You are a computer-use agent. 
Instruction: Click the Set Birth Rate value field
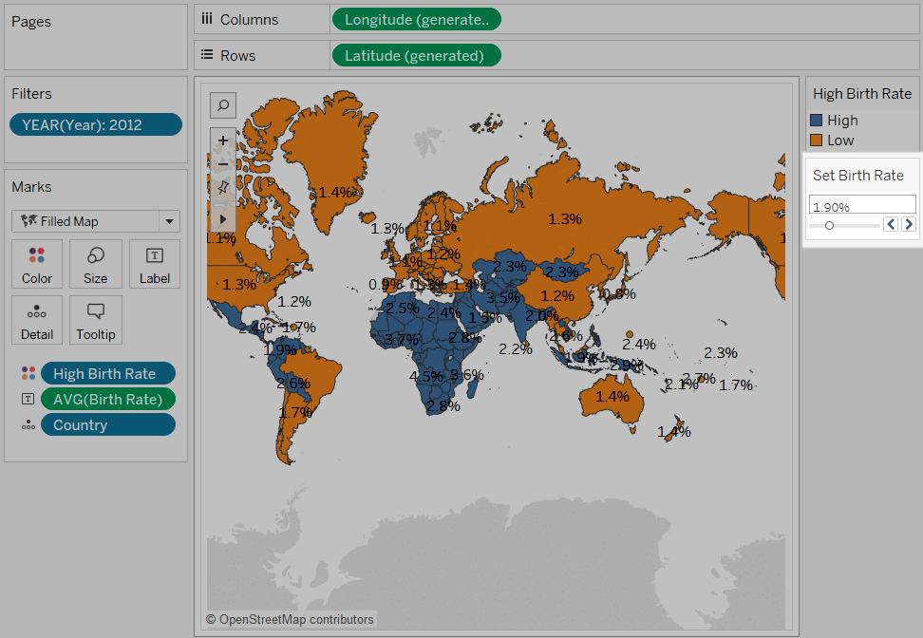tap(862, 204)
